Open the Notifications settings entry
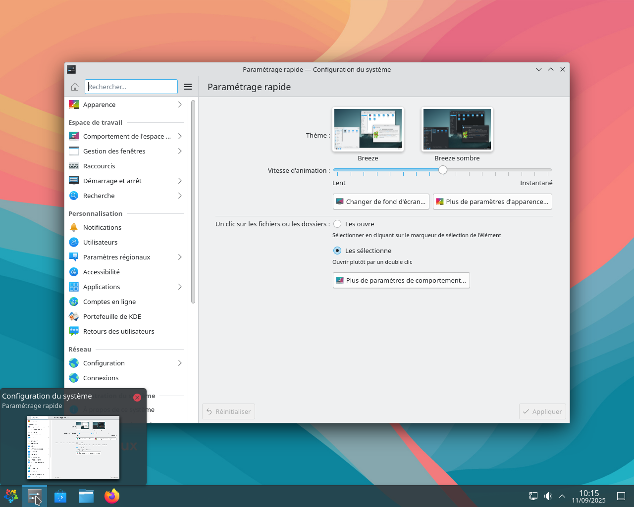The image size is (634, 507). [126, 227]
